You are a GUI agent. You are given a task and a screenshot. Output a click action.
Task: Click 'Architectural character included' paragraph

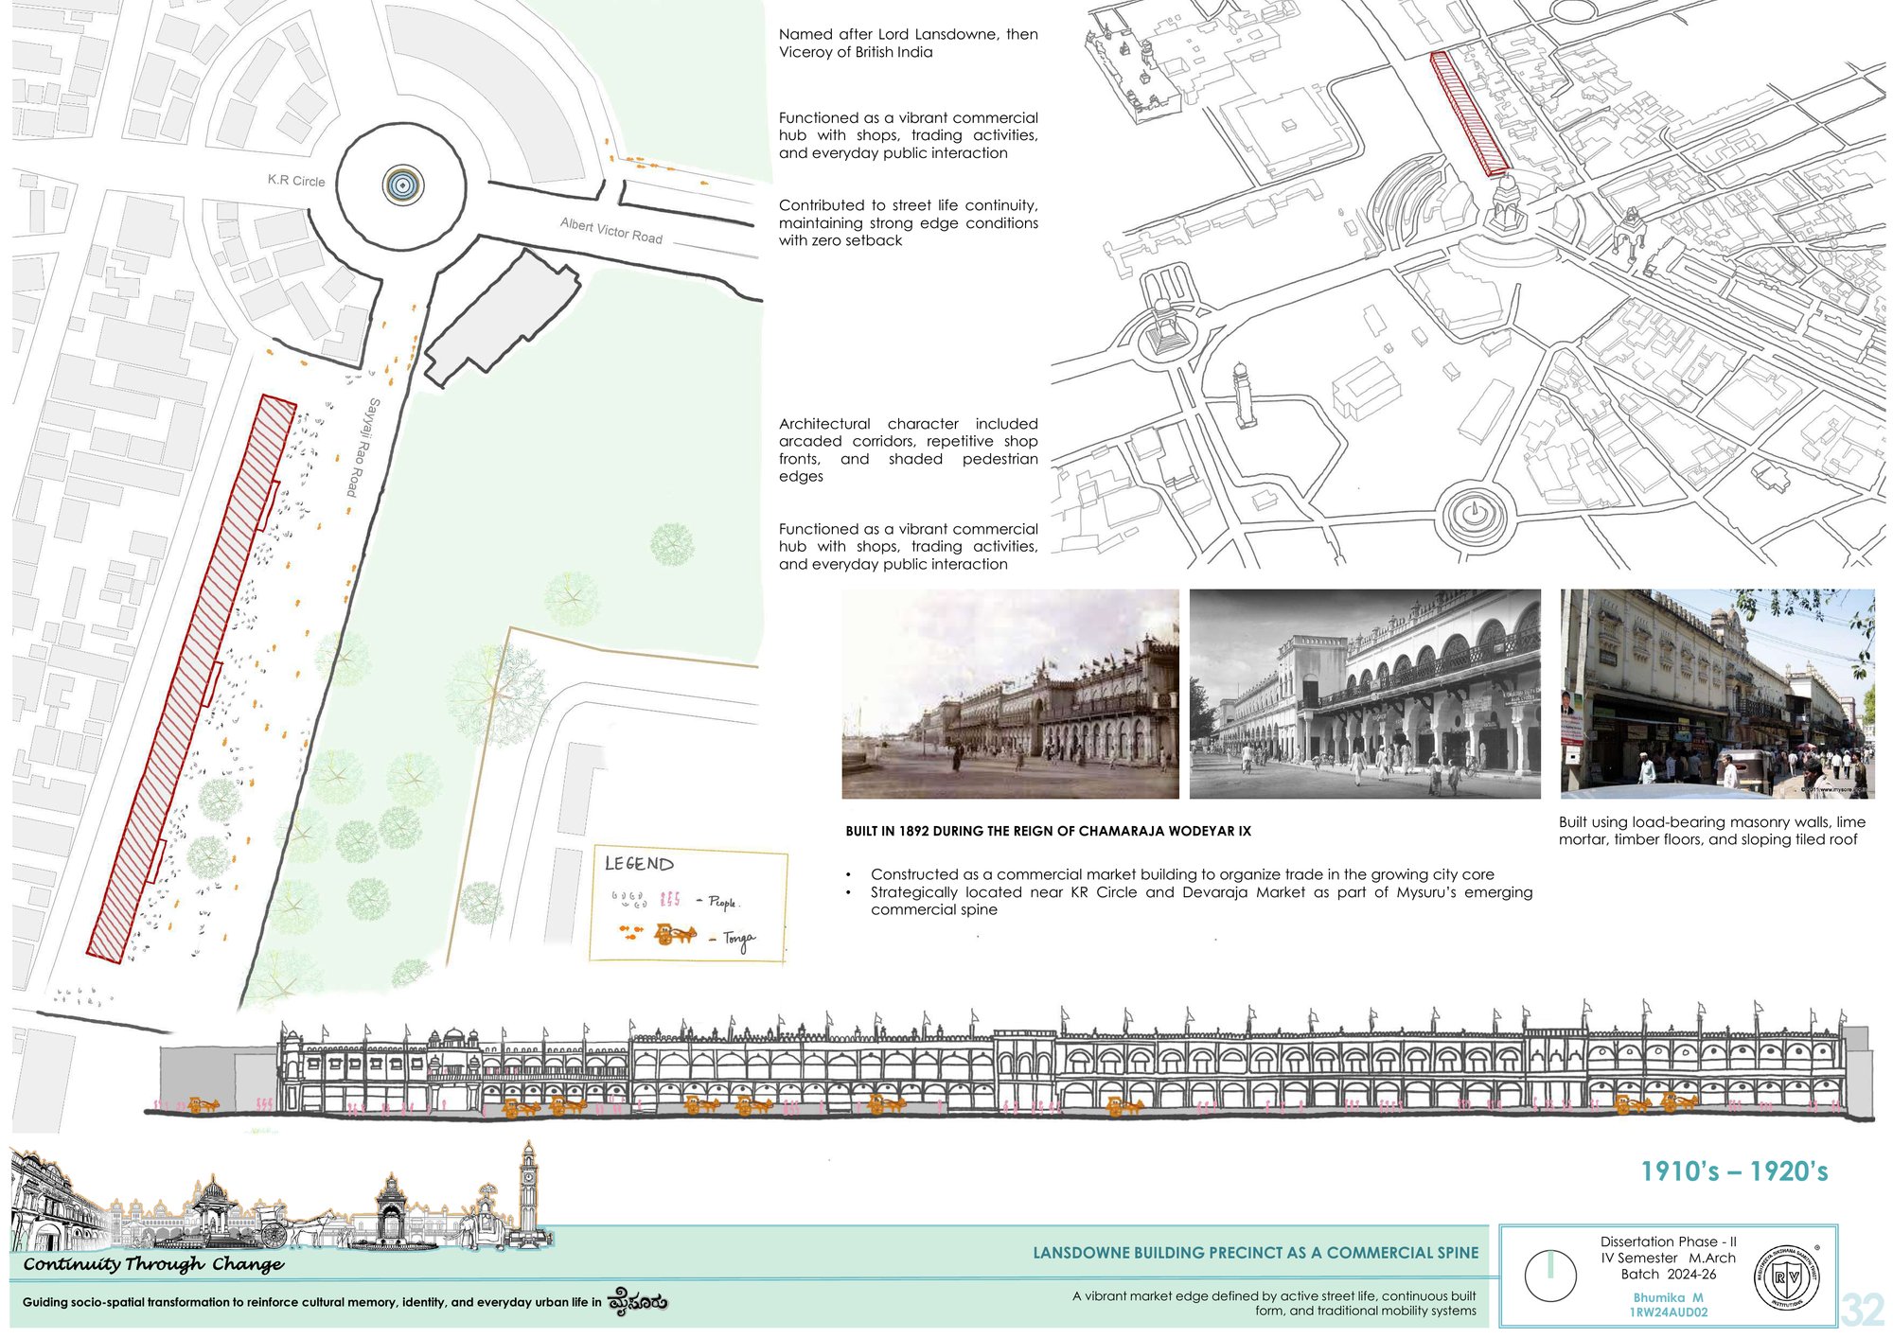coord(908,449)
